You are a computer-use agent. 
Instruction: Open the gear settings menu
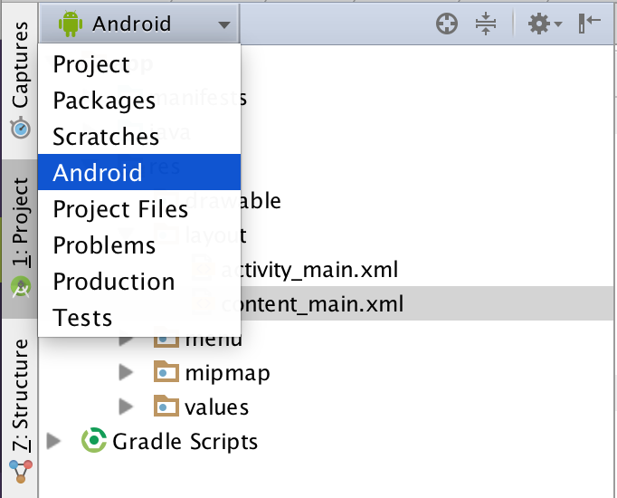pos(544,24)
